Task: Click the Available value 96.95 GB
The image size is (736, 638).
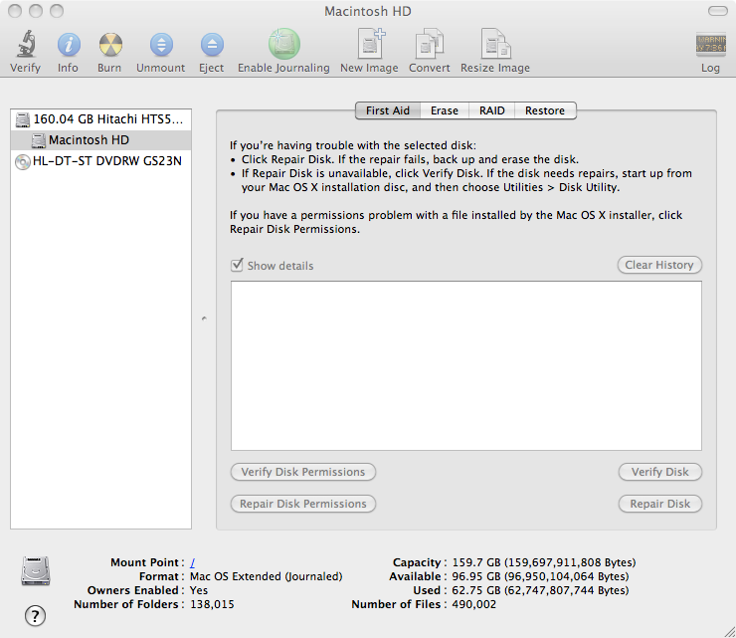Action: 540,576
